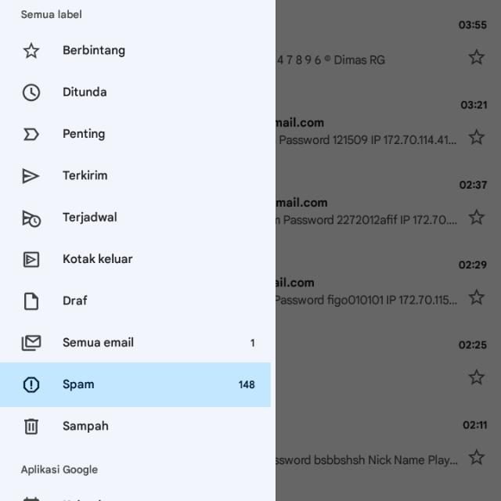The width and height of the screenshot is (501, 501).
Task: Open email containing Password 121509
Action: 368,140
